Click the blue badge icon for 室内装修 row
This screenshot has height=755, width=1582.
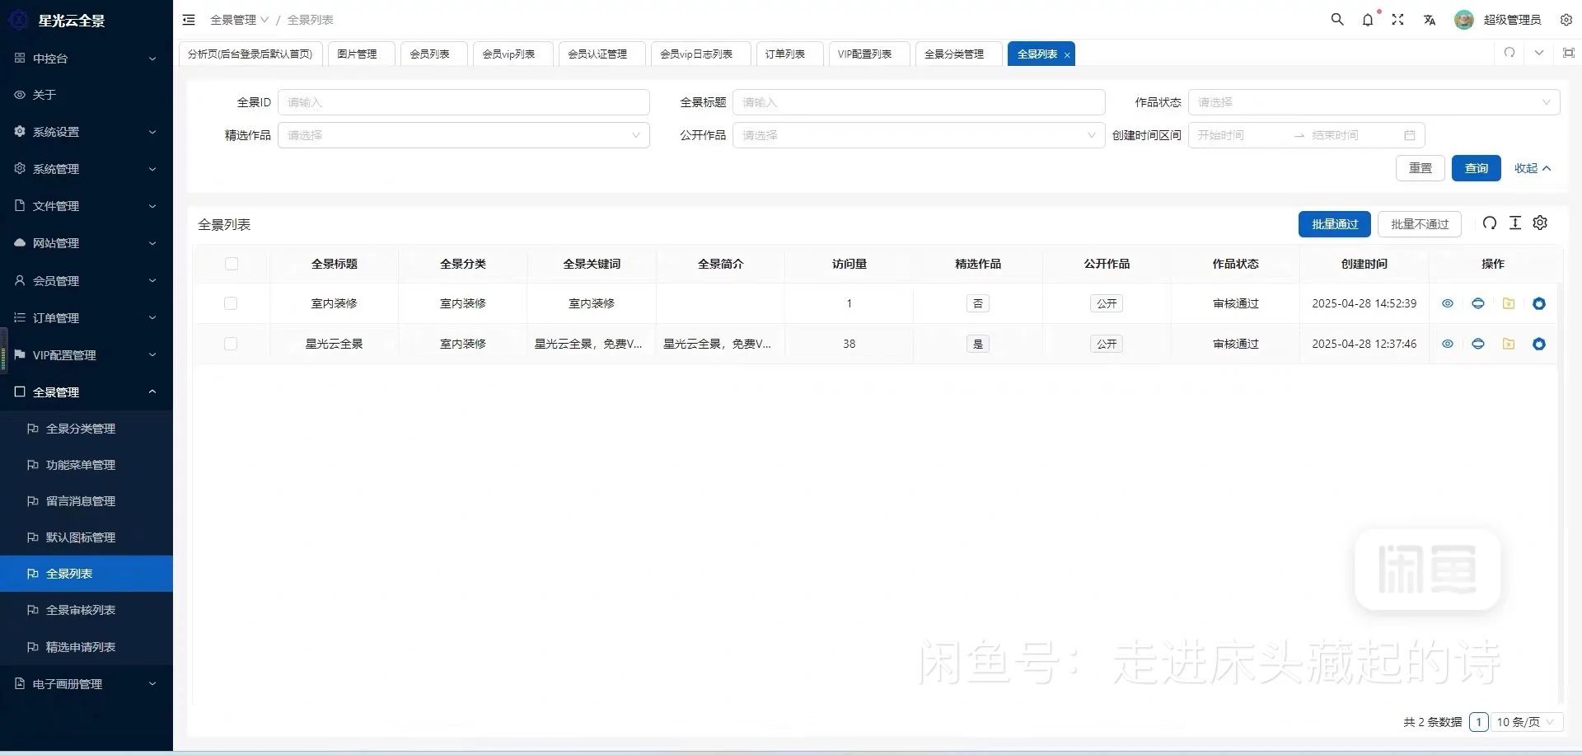1538,303
